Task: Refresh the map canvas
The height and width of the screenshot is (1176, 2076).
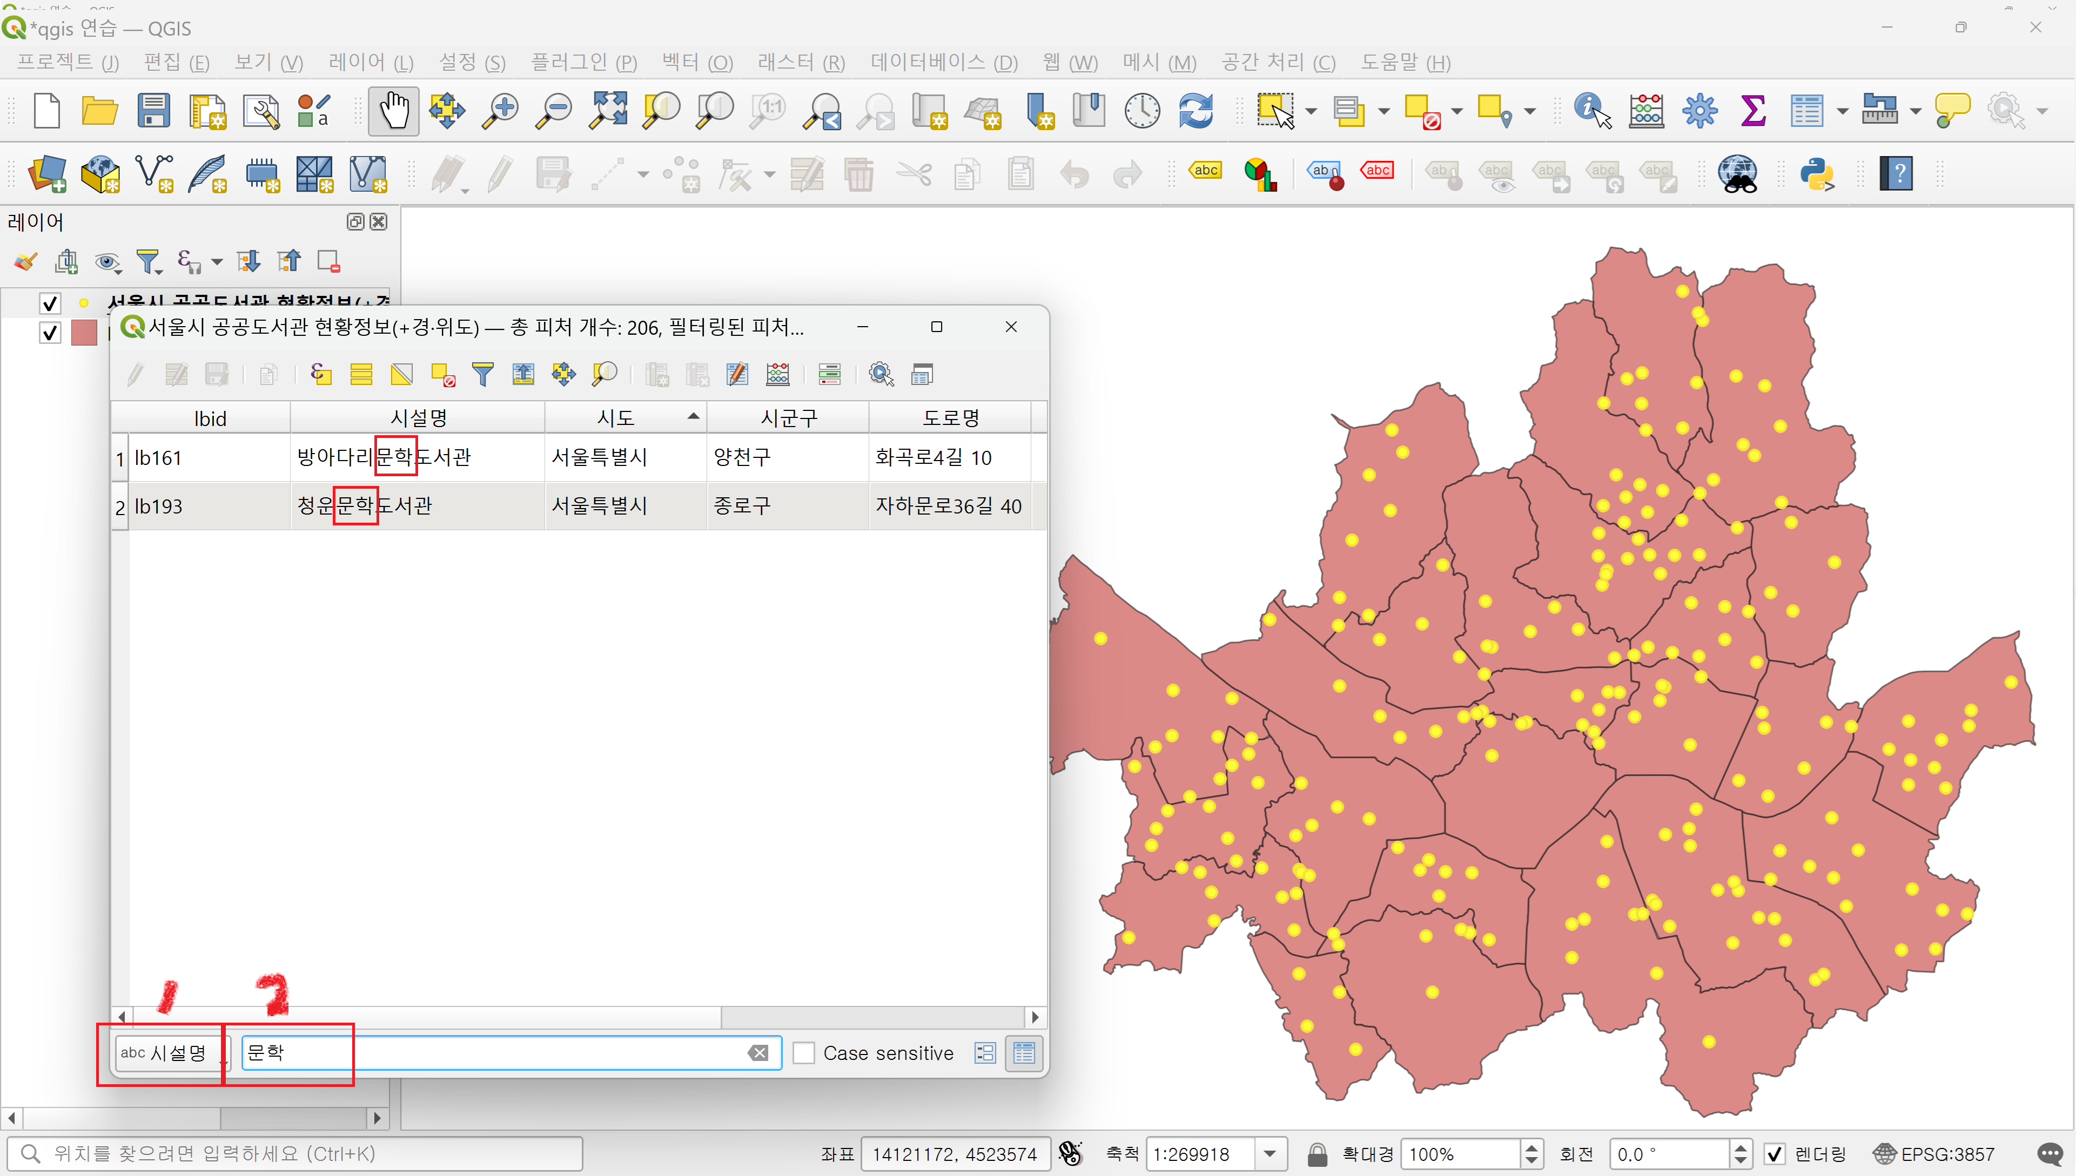Action: [x=1195, y=111]
